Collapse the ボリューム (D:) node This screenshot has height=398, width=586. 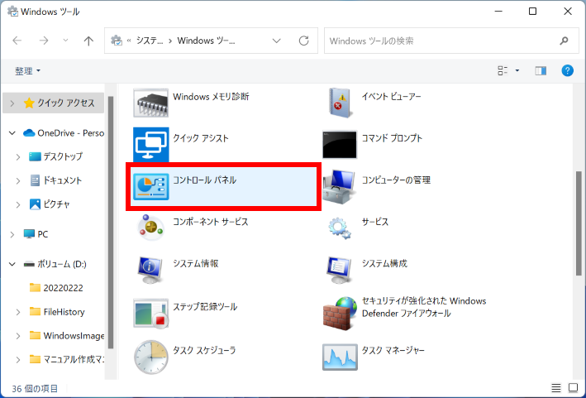[x=12, y=264]
